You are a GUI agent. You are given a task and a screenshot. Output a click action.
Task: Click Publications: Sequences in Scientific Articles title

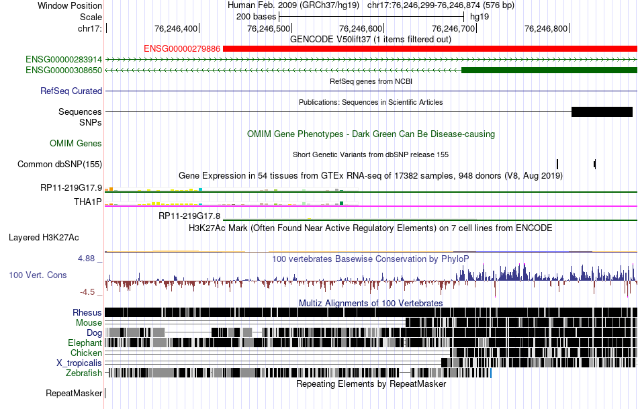[x=371, y=102]
